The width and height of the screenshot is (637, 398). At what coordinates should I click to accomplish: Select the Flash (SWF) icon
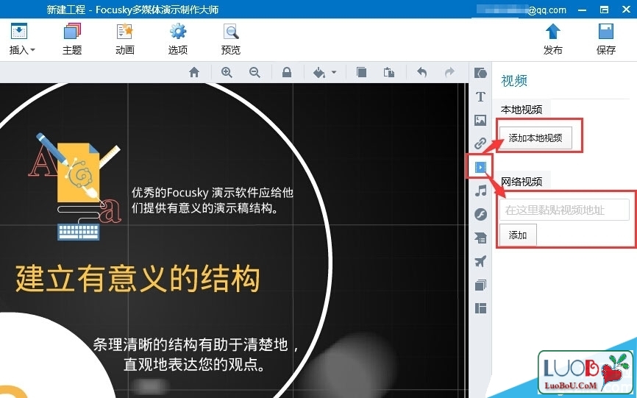pyautogui.click(x=480, y=214)
